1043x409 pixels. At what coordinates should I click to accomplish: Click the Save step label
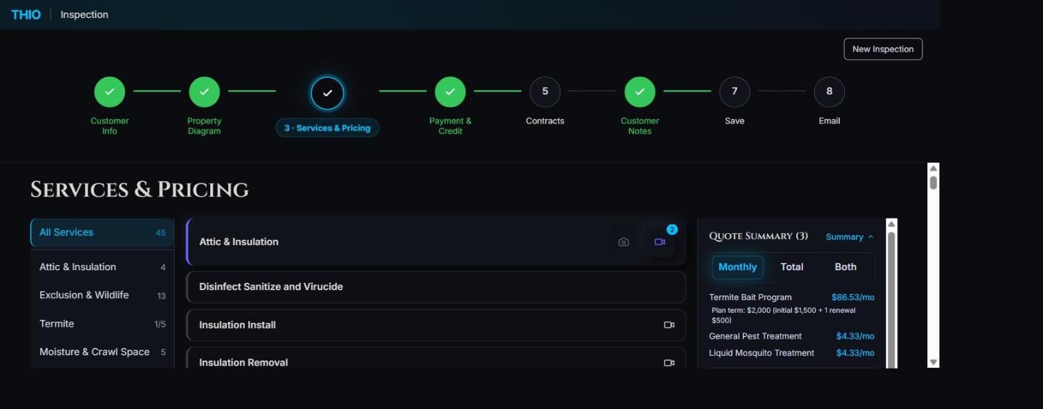click(734, 121)
